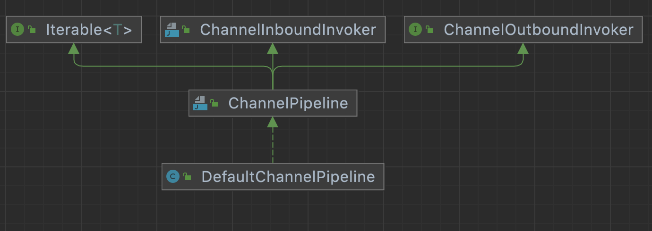Screen dimensions: 652x231
Task: Click the arrowhead pointing into Iterable<T>
Action: pos(74,48)
